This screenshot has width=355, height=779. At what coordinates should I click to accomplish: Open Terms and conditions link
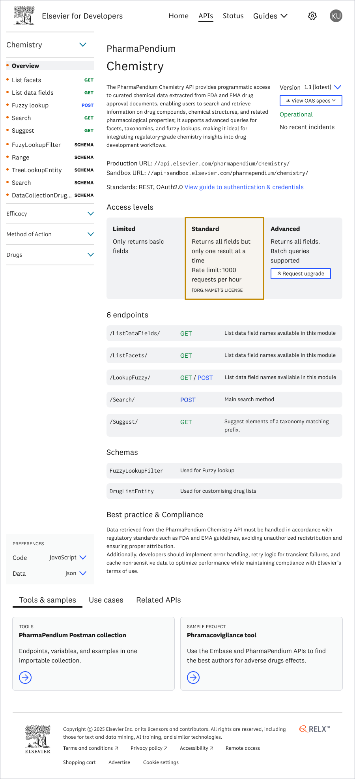91,748
